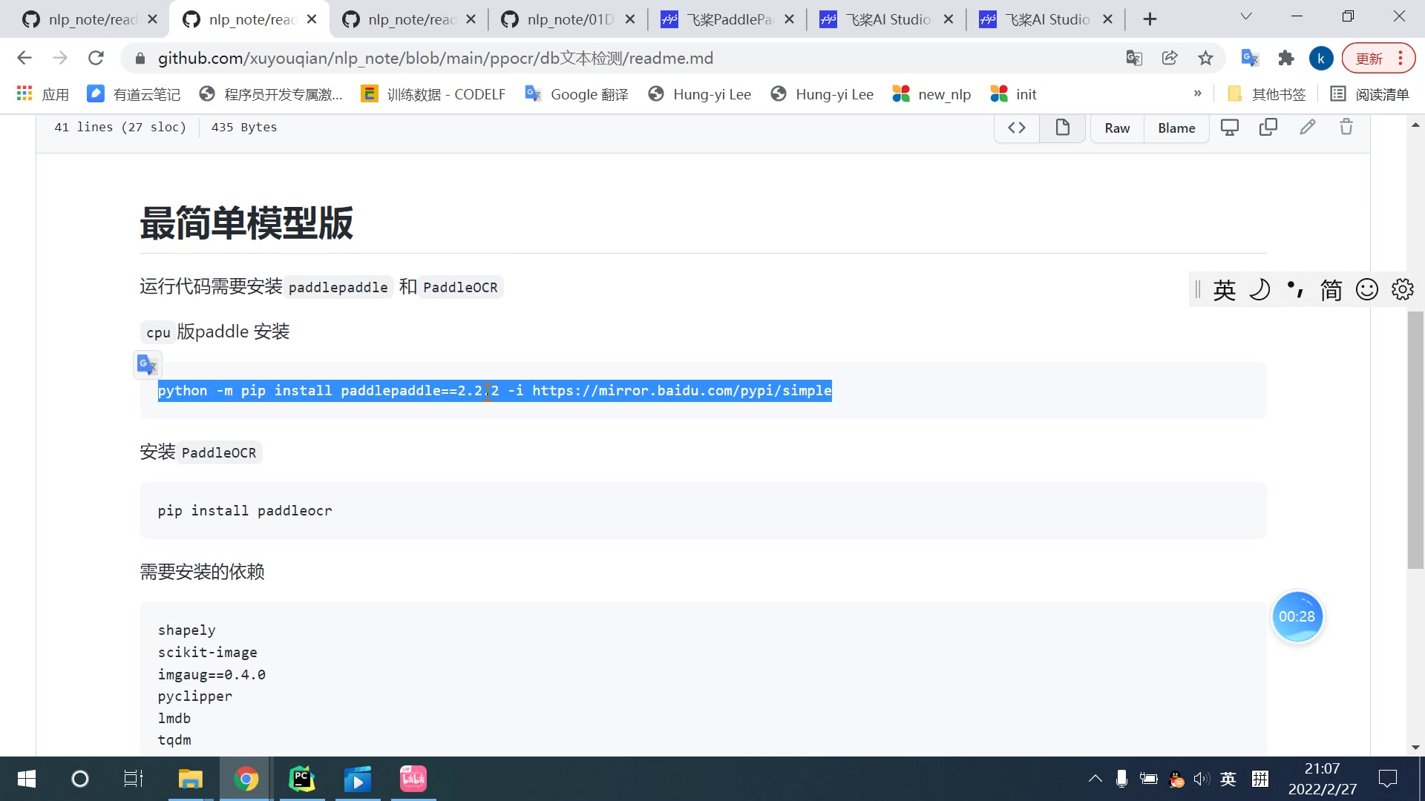Viewport: 1425px width, 801px height.
Task: Close the active nlp_note tab
Action: [312, 19]
